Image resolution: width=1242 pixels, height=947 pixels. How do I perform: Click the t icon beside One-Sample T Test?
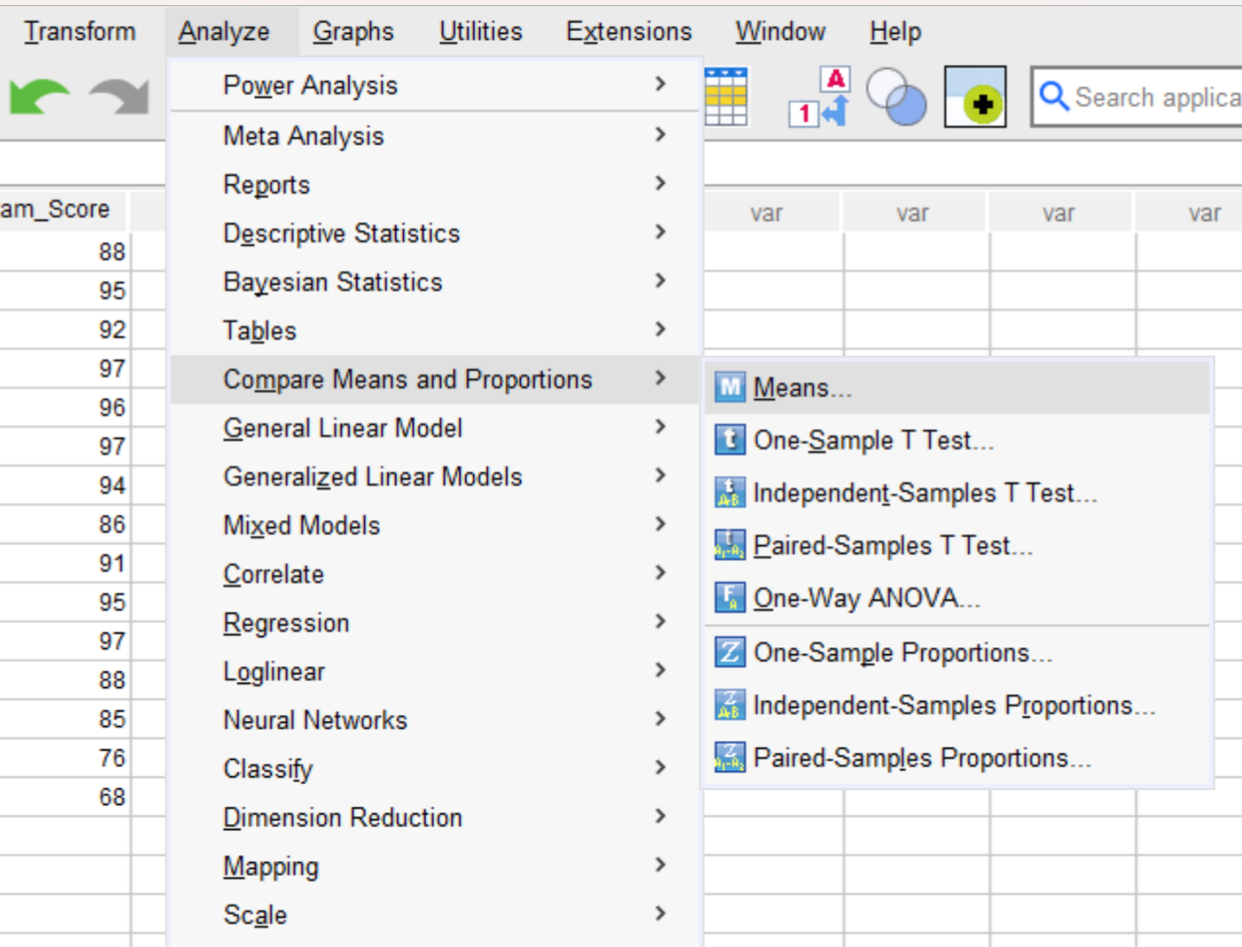728,440
